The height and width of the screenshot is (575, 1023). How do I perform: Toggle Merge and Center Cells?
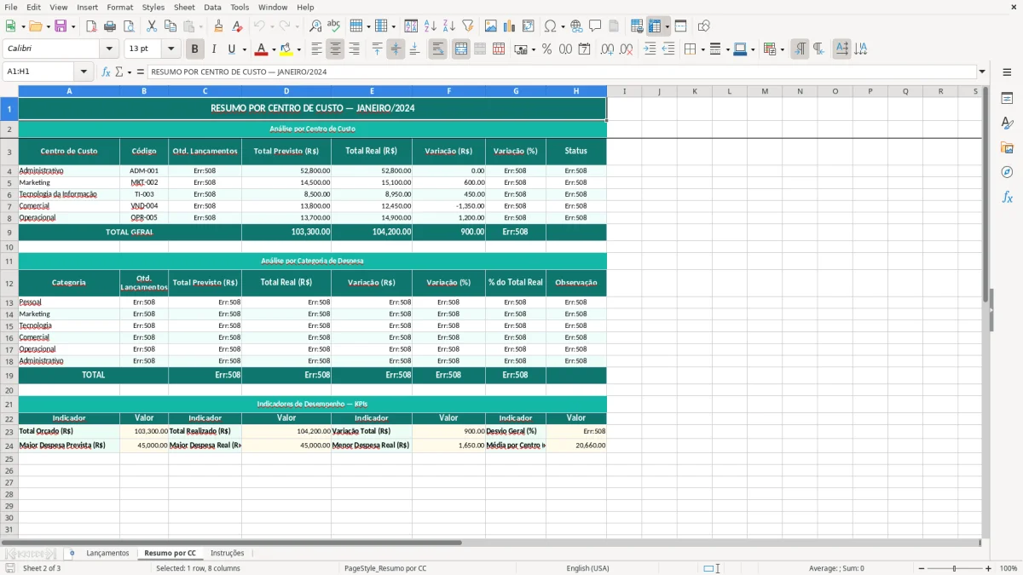tap(460, 49)
